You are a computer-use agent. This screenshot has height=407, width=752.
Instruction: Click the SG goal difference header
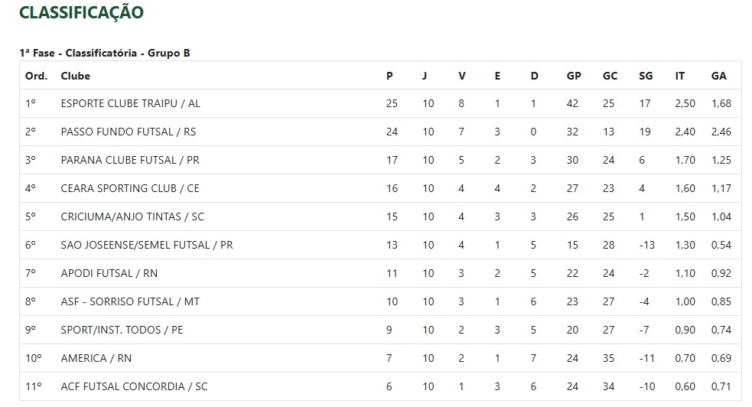pos(646,76)
